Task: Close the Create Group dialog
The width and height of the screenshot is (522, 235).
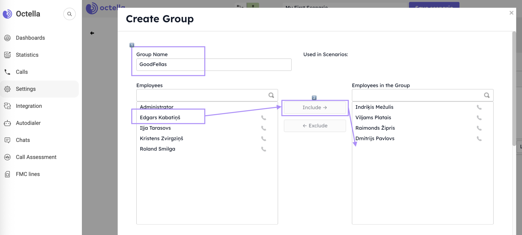Action: (511, 13)
